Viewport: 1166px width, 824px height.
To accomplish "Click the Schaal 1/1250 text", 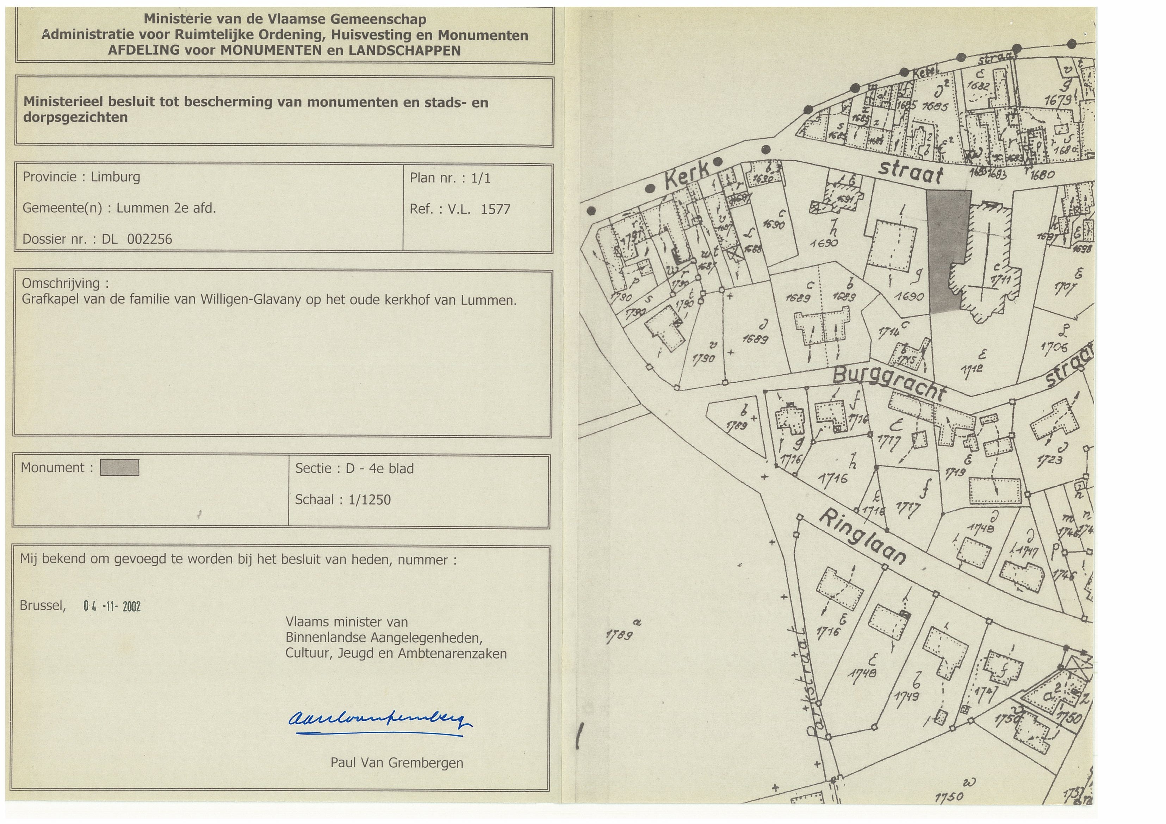I will pos(343,500).
